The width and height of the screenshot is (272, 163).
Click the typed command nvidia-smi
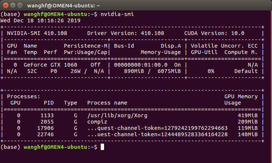pos(117,14)
